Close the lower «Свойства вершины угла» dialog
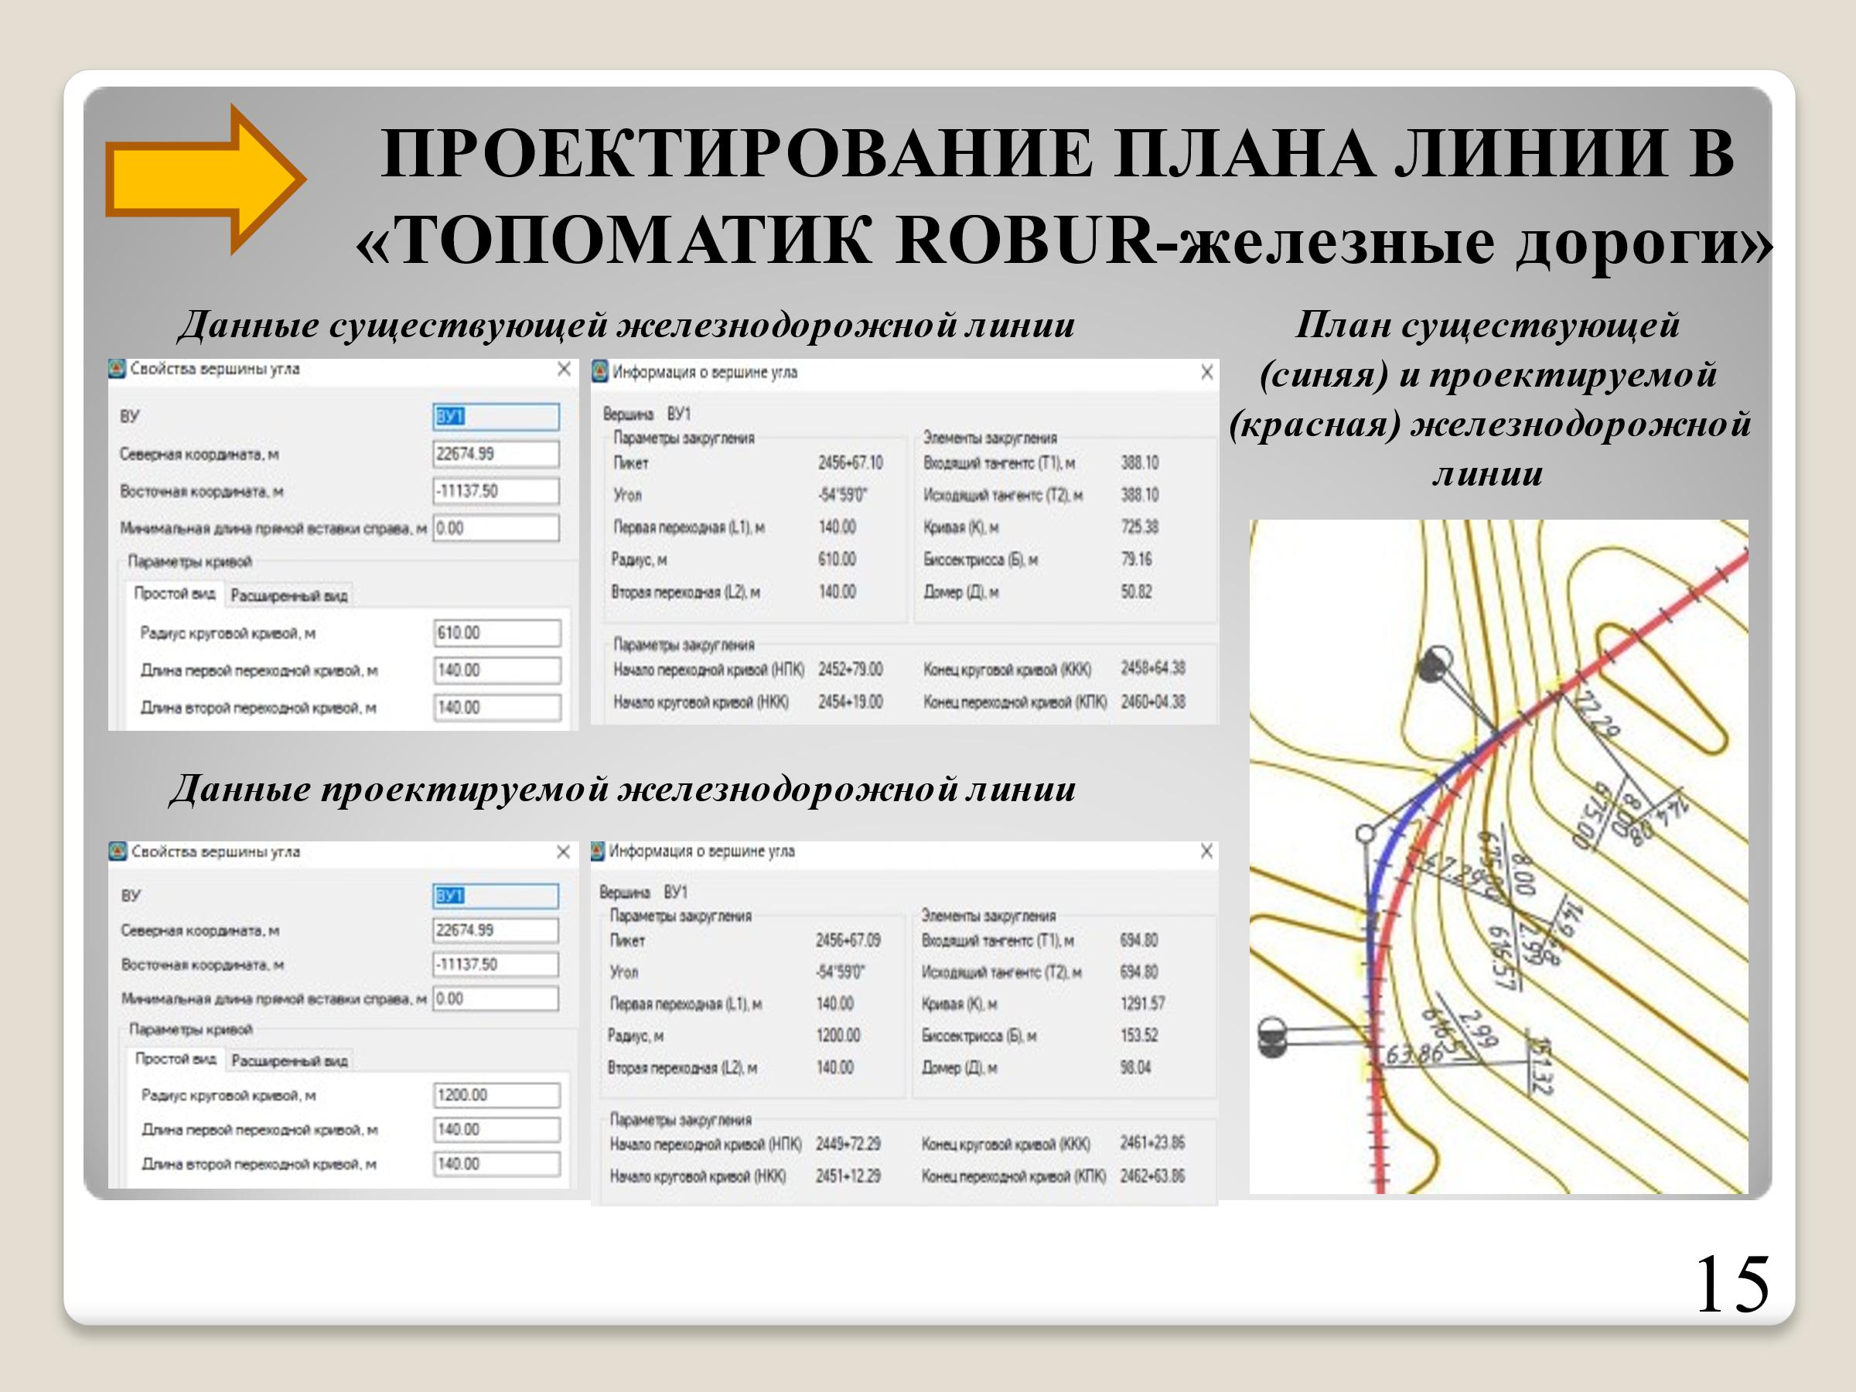1856x1392 pixels. [563, 851]
